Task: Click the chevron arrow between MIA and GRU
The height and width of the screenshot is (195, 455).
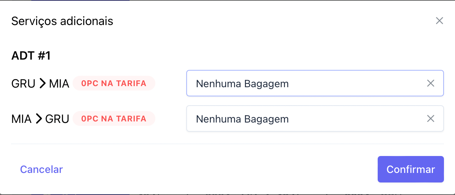Action: click(x=39, y=119)
